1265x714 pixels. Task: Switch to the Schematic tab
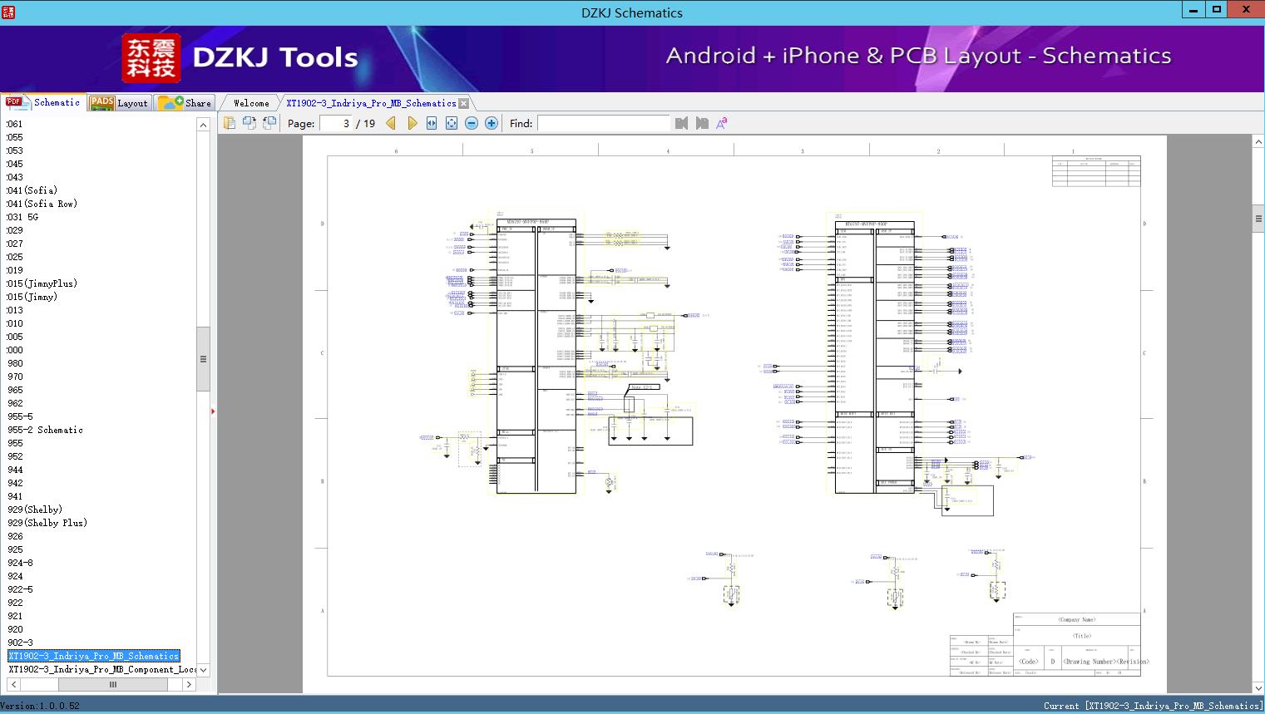[43, 102]
